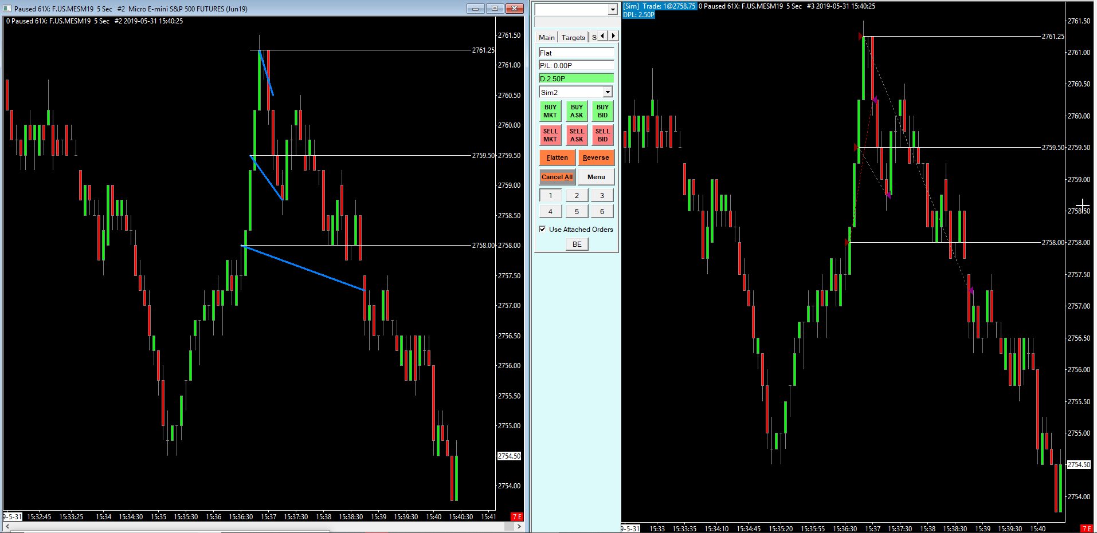Click the 2758.00 line label on right chart
Image resolution: width=1097 pixels, height=533 pixels.
pyautogui.click(x=1053, y=243)
